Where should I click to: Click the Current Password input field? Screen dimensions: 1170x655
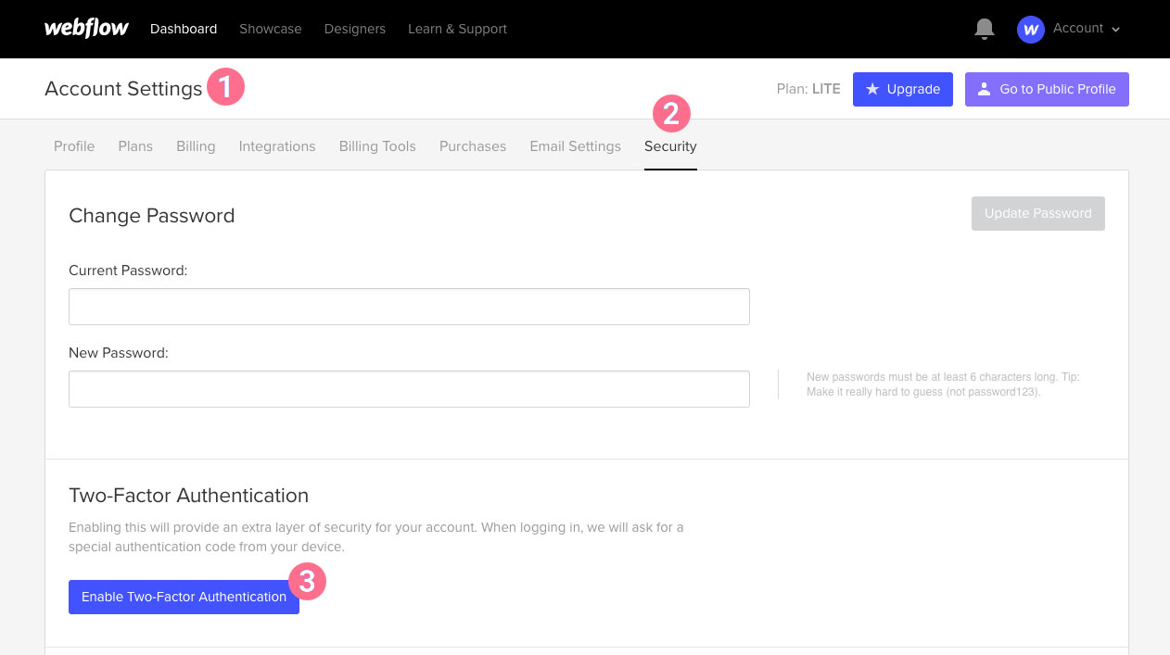[409, 306]
